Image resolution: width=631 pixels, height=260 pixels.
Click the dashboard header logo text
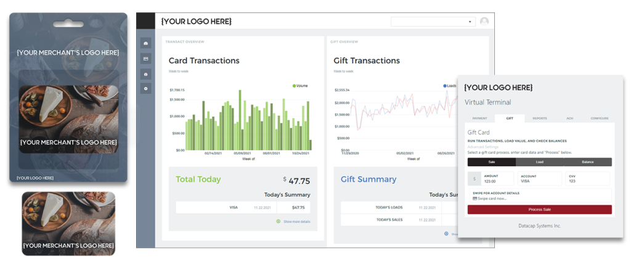click(x=197, y=22)
